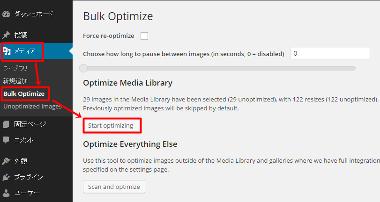The width and height of the screenshot is (380, 202).
Task: Click the media icon beside メディア
Action: (x=7, y=51)
